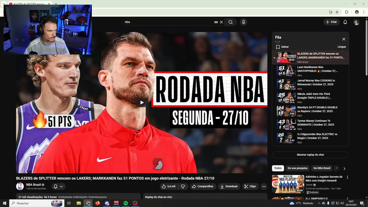Open Chrome three-dot menu

(364, 12)
